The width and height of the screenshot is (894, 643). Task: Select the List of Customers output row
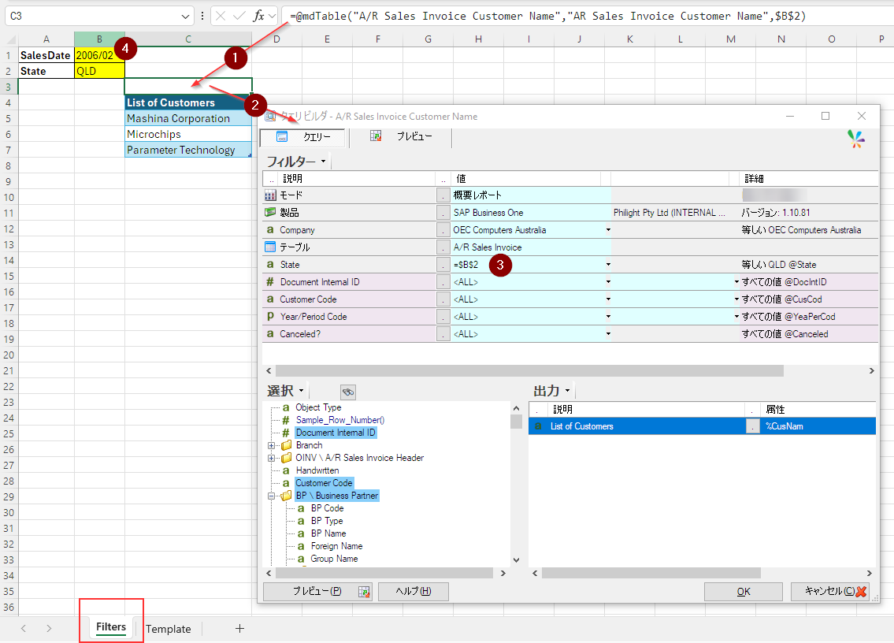[702, 426]
